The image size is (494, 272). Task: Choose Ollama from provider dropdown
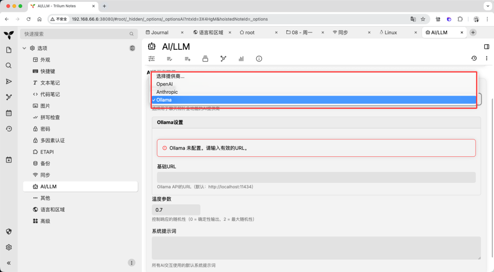click(314, 100)
